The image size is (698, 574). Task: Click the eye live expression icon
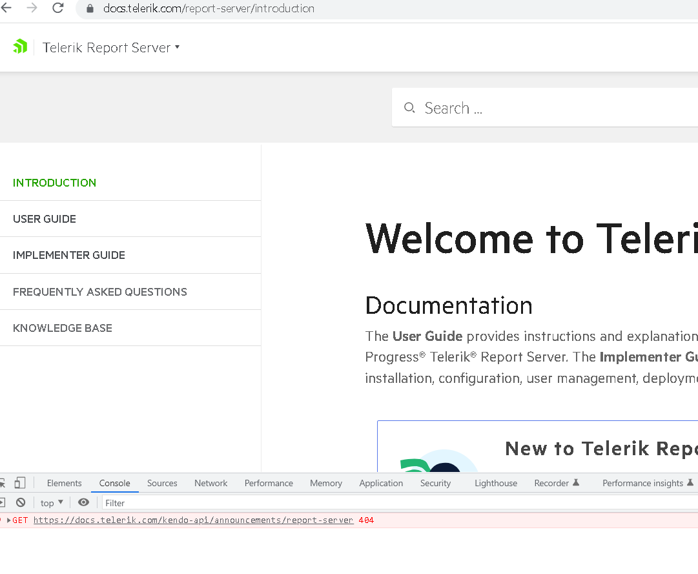point(83,502)
